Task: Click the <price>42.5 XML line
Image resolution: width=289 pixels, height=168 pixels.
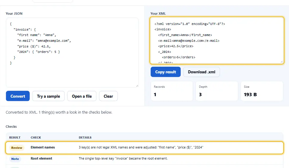Action: pos(176,46)
